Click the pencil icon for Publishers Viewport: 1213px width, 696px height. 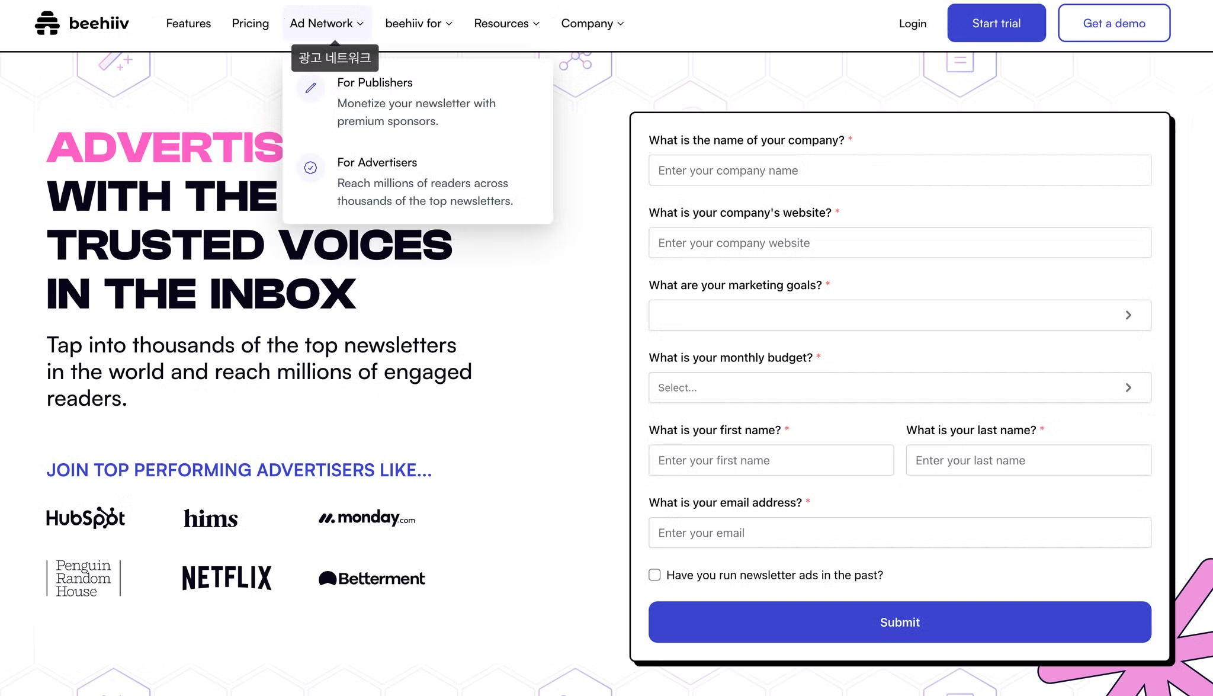[x=311, y=86]
